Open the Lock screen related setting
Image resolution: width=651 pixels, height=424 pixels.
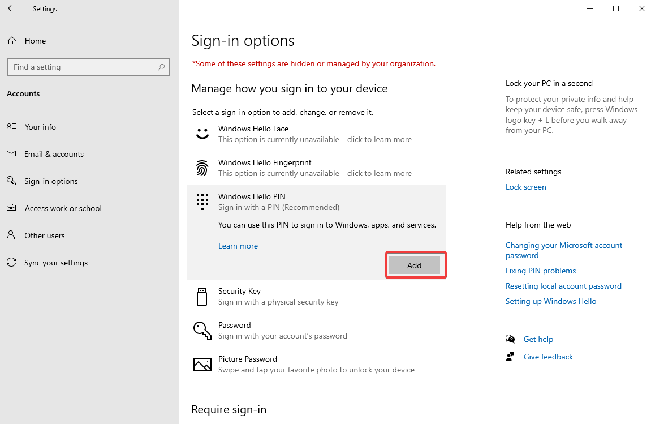[525, 187]
